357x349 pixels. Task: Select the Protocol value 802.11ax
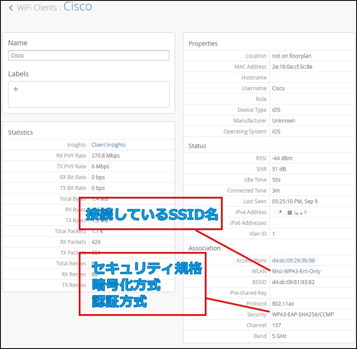pyautogui.click(x=283, y=304)
